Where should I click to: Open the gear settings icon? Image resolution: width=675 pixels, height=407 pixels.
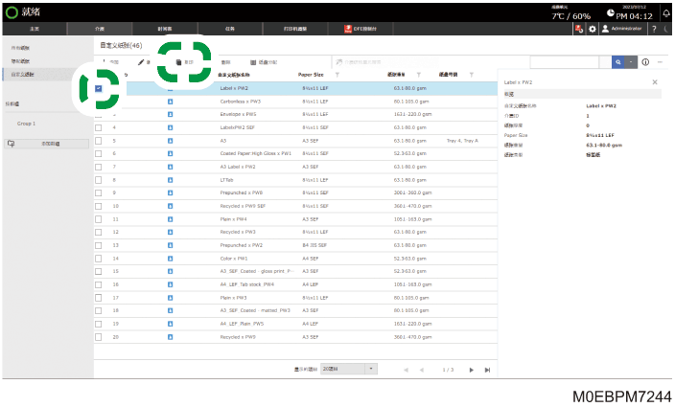[593, 29]
